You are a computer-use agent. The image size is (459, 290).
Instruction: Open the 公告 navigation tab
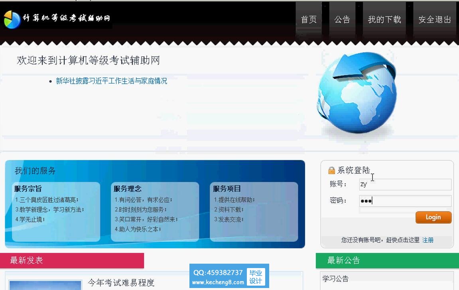[342, 20]
